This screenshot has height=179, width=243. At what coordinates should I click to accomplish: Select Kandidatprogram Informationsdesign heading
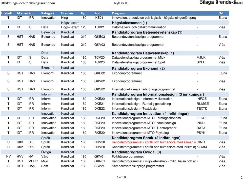pos(158,94)
